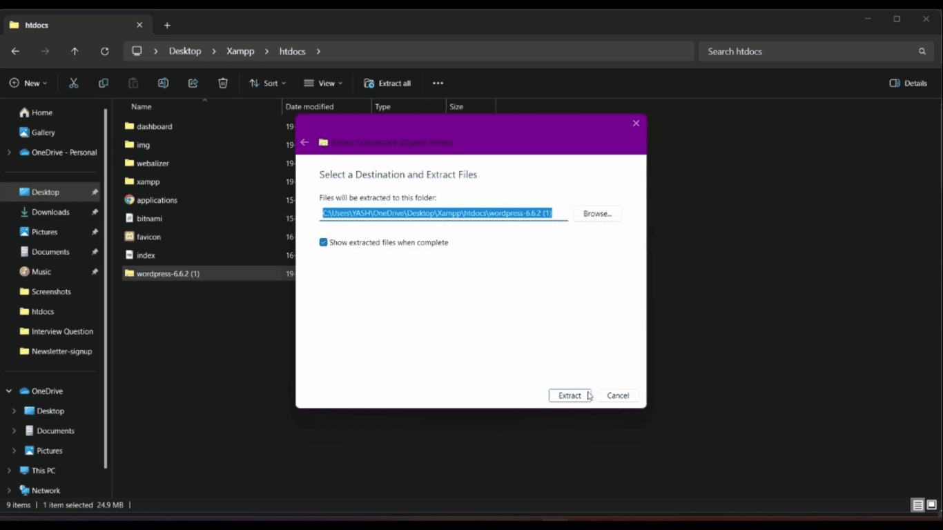Expand OneDrive - Personal tree node
The width and height of the screenshot is (943, 530).
pos(9,153)
